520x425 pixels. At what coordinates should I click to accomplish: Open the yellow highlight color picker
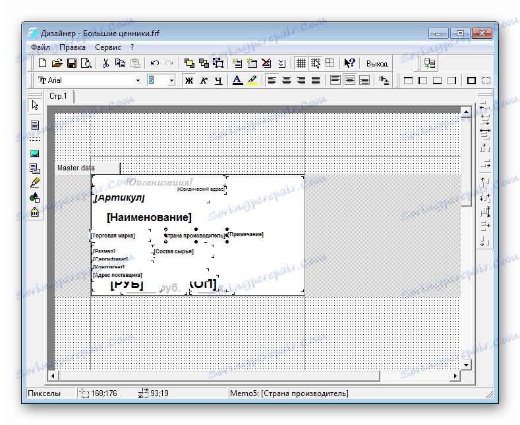click(252, 80)
